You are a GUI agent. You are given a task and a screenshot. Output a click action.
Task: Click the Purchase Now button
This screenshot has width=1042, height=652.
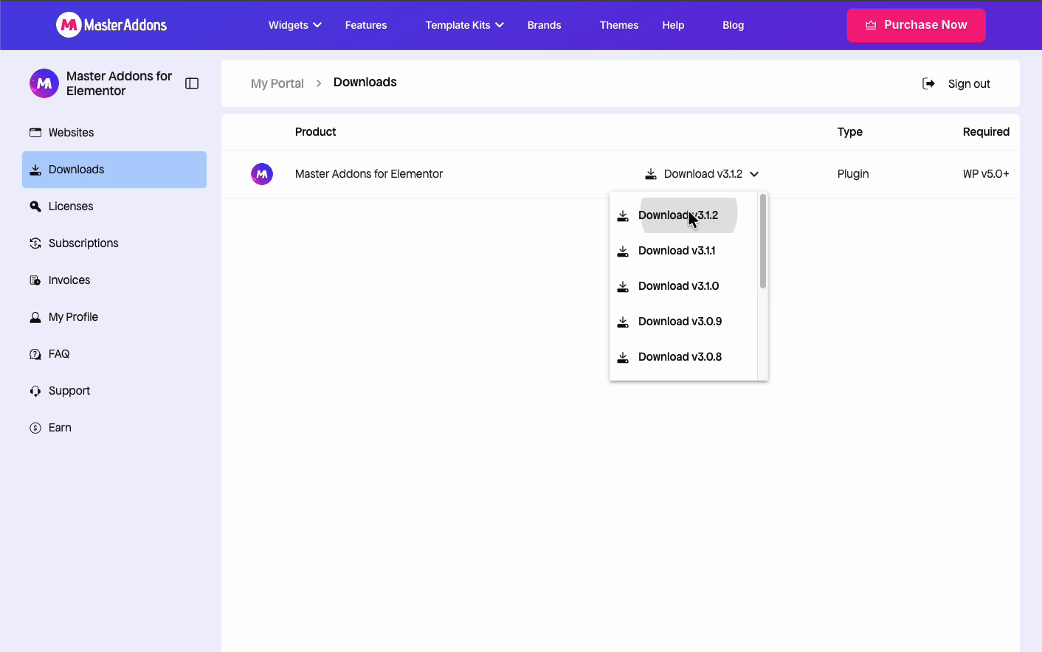pos(916,25)
